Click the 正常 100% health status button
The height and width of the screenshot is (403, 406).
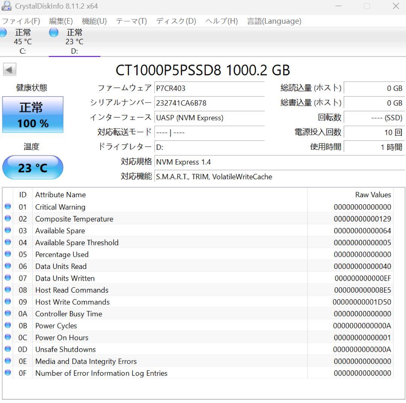coord(33,115)
